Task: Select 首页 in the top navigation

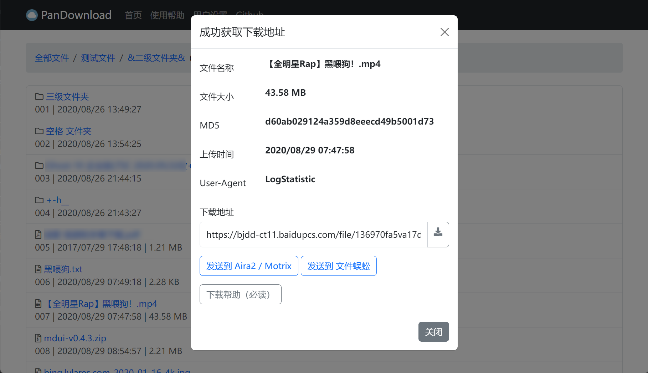Action: [133, 15]
